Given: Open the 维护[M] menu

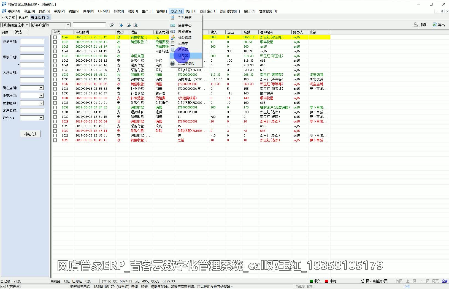Looking at the screenshot, I should 14,11.
